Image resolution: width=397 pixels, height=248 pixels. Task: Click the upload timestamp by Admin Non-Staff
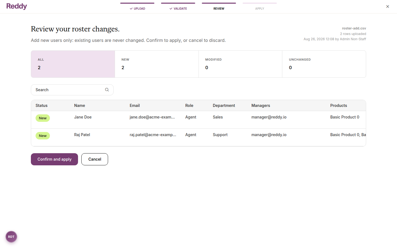pyautogui.click(x=335, y=39)
